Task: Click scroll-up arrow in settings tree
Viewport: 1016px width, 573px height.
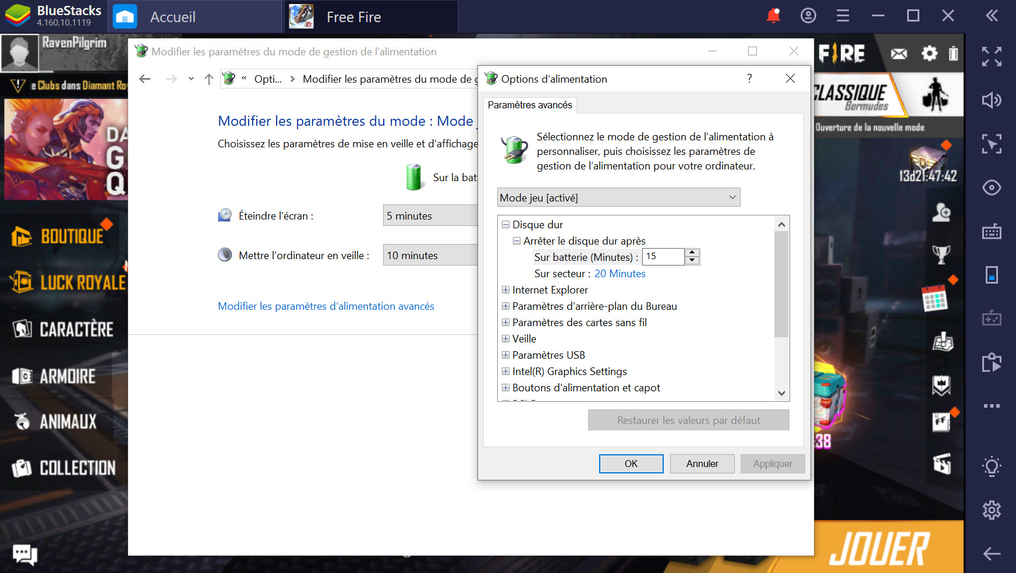Action: pos(781,224)
